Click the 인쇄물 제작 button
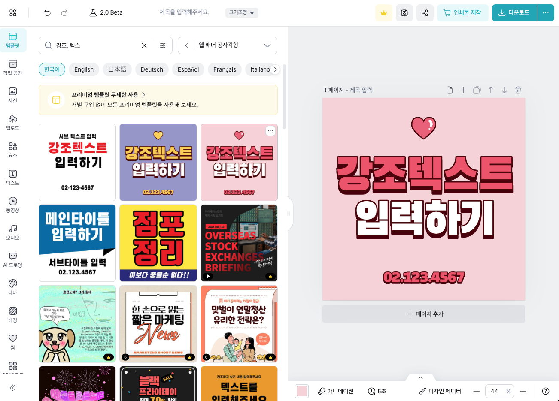The image size is (559, 401). [x=463, y=13]
